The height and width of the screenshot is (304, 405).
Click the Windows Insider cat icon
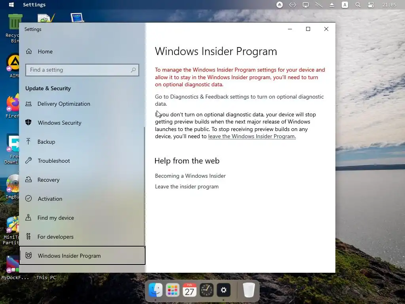tap(28, 255)
